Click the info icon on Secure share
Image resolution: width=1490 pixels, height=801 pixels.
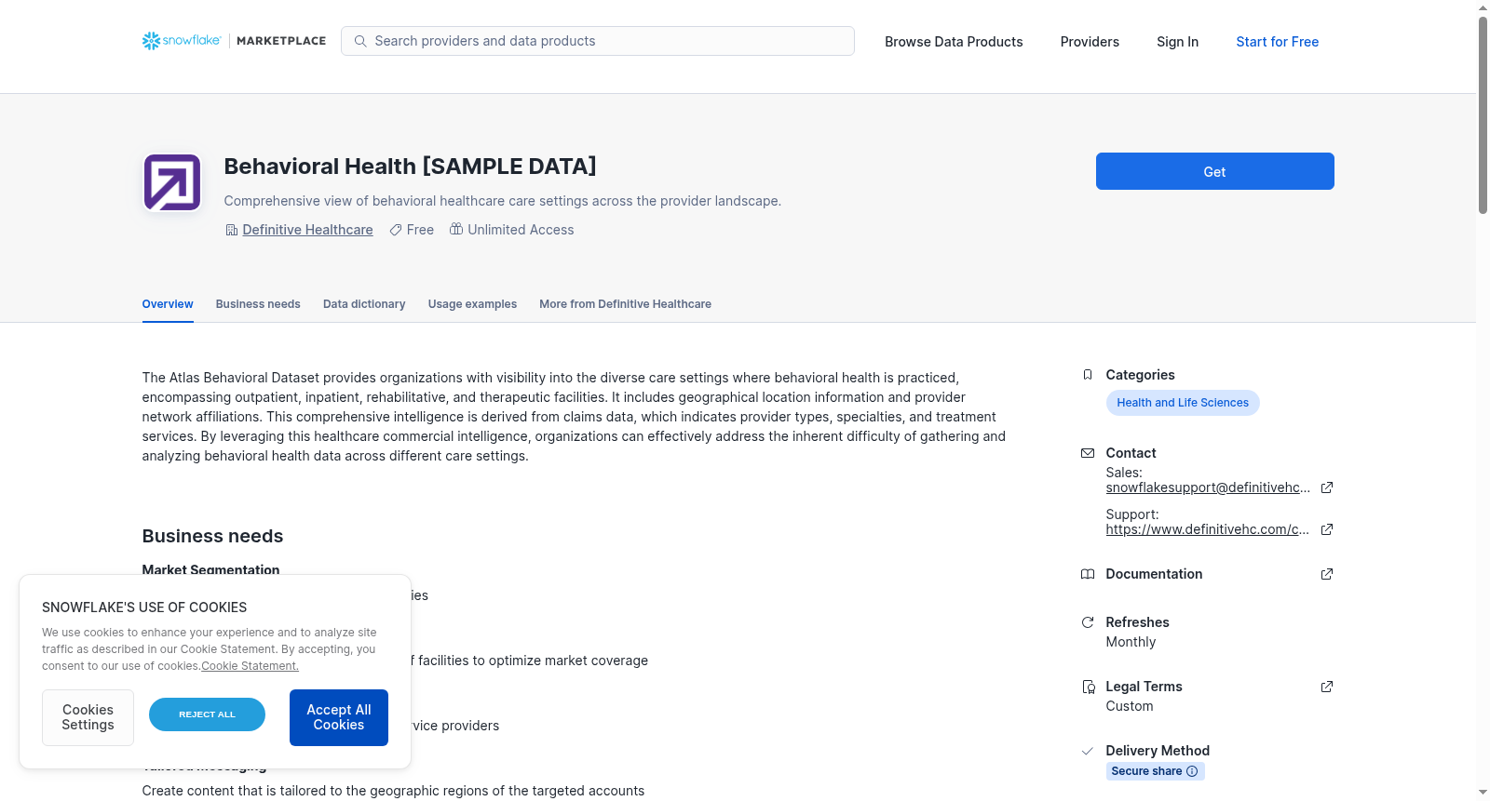pos(1192,771)
